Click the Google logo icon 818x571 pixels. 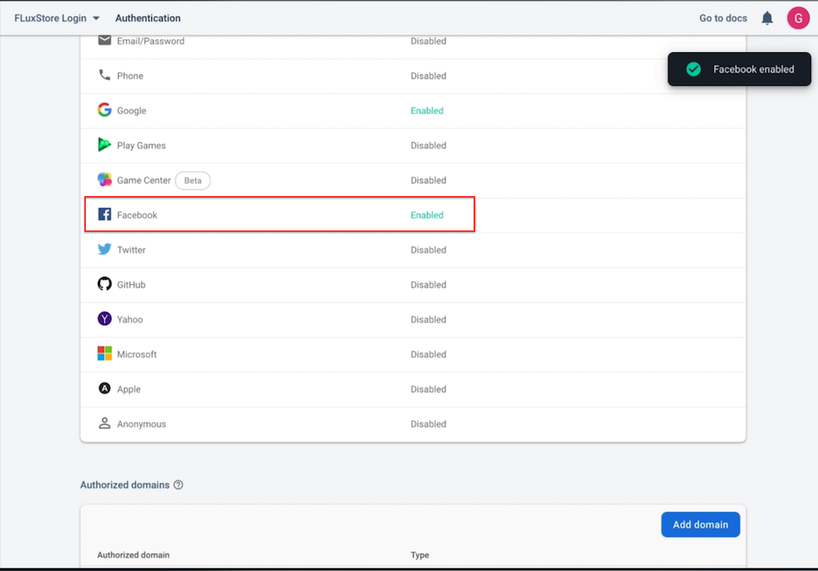tap(105, 109)
